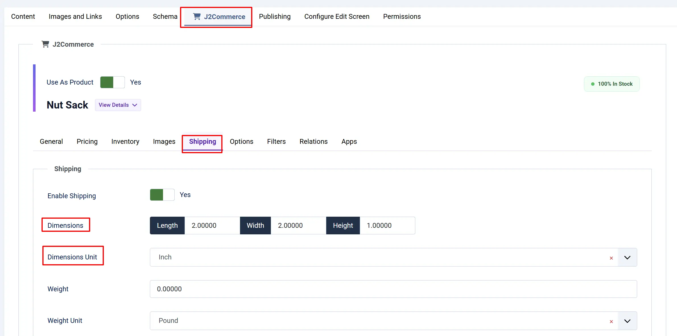Image resolution: width=677 pixels, height=336 pixels.
Task: Switch to the Filters tab
Action: [x=276, y=142]
